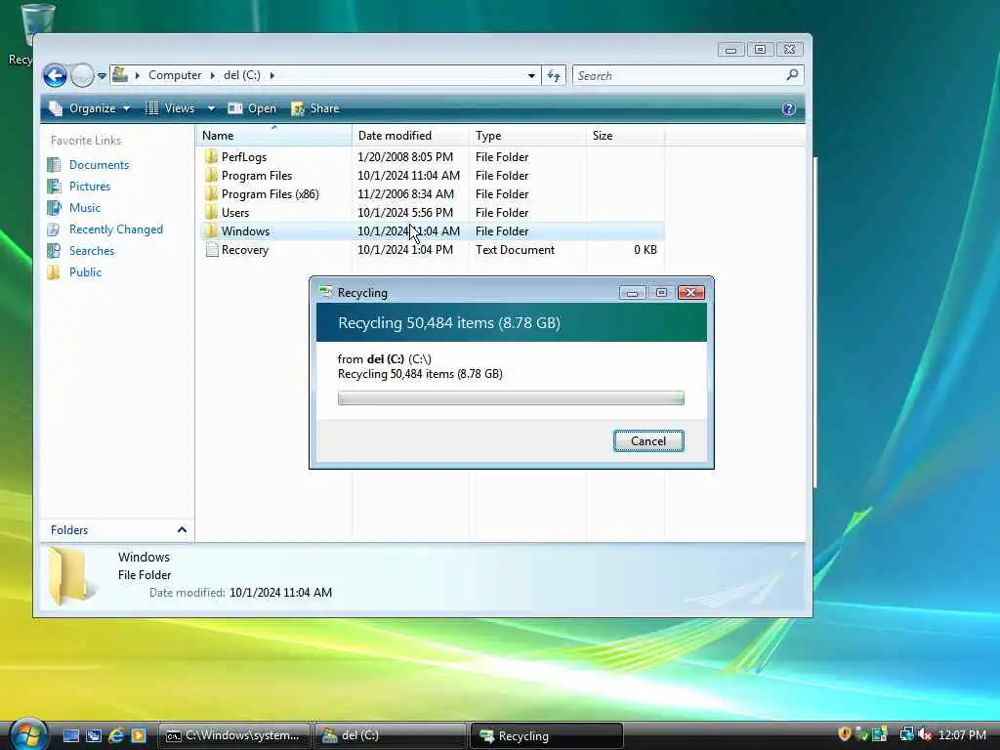Screen dimensions: 1000x750
Task: Sort by Type column header
Action: pyautogui.click(x=527, y=135)
